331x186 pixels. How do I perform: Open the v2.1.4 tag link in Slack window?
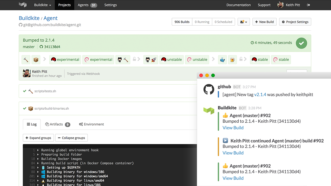click(x=260, y=95)
